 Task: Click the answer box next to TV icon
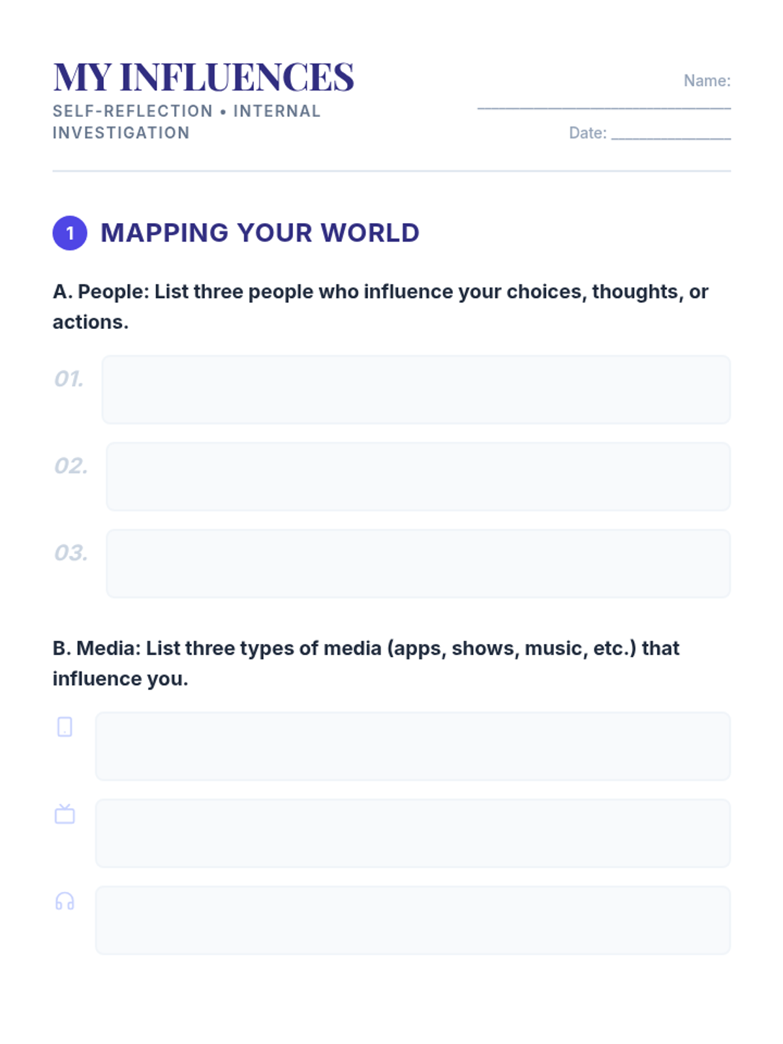pyautogui.click(x=413, y=833)
